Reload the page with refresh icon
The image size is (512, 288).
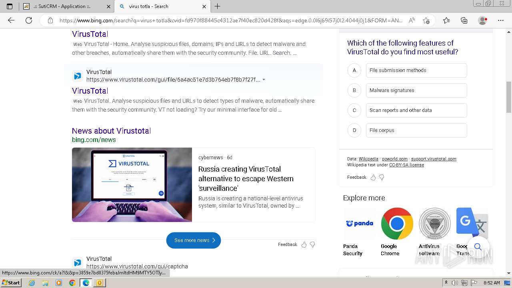[x=29, y=20]
